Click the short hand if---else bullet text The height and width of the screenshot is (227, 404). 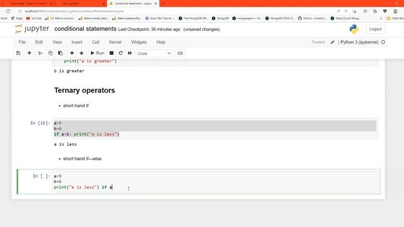point(82,159)
